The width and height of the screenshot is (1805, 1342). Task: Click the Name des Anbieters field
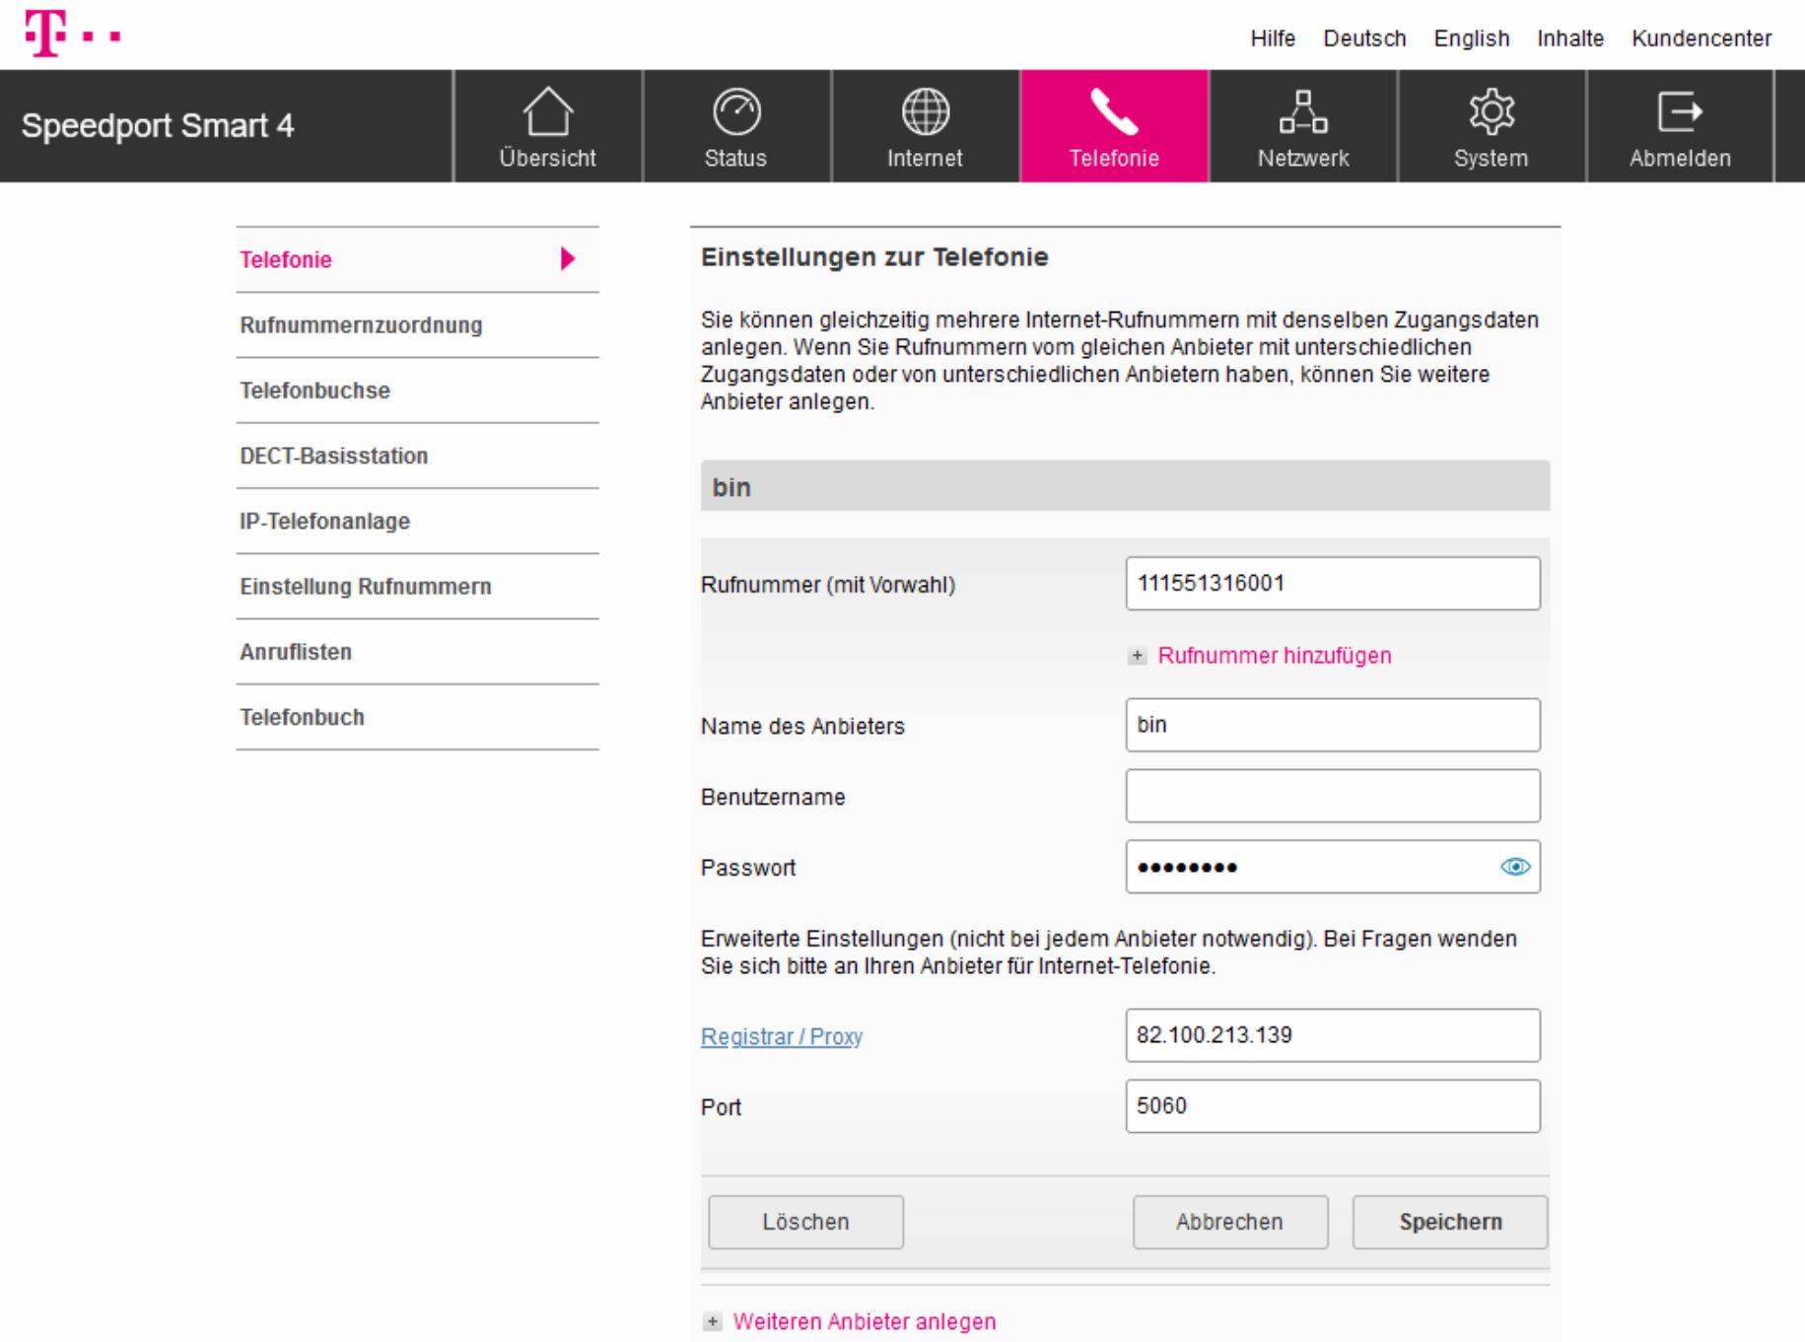[x=1333, y=725]
